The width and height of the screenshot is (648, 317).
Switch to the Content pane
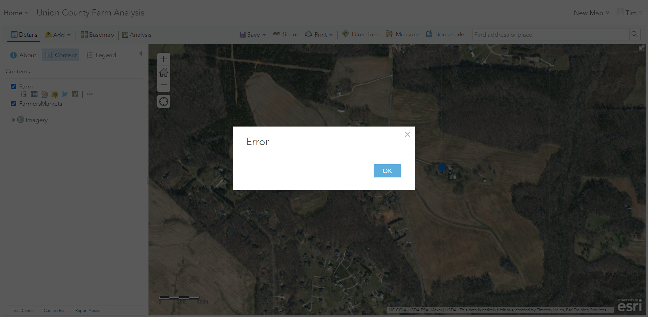60,55
